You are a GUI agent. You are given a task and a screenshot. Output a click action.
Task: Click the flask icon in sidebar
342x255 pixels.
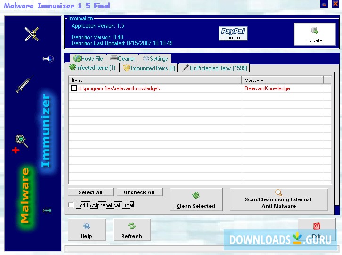[x=49, y=59]
